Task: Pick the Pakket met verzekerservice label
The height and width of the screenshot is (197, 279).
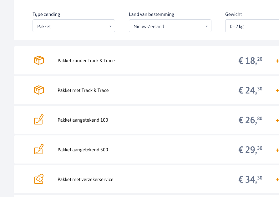Action: (85, 179)
